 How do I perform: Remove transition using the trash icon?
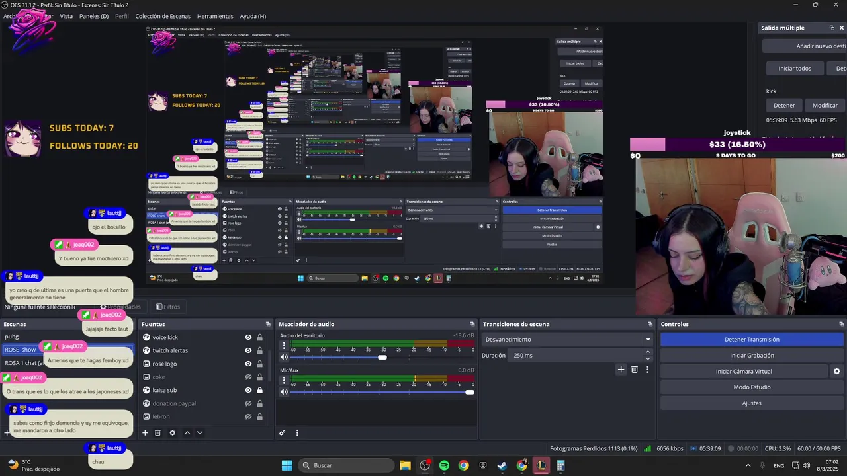coord(635,370)
